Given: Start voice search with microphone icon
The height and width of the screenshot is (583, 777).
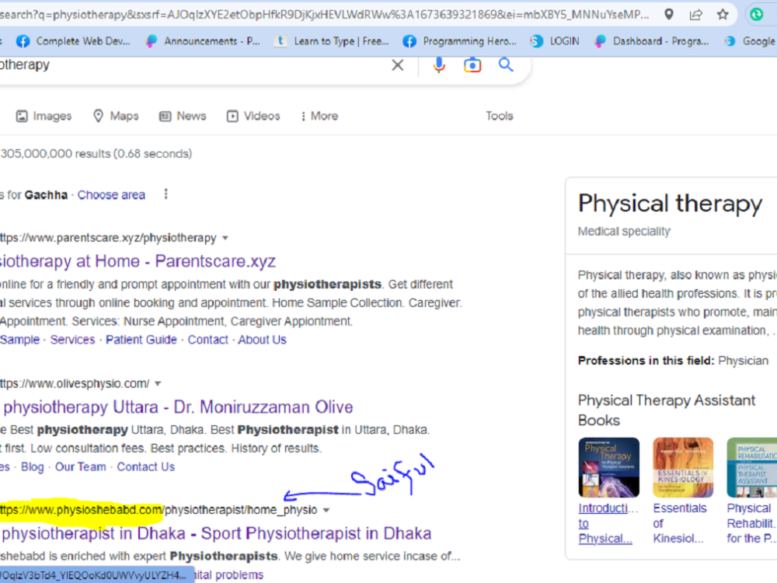Looking at the screenshot, I should (x=439, y=65).
